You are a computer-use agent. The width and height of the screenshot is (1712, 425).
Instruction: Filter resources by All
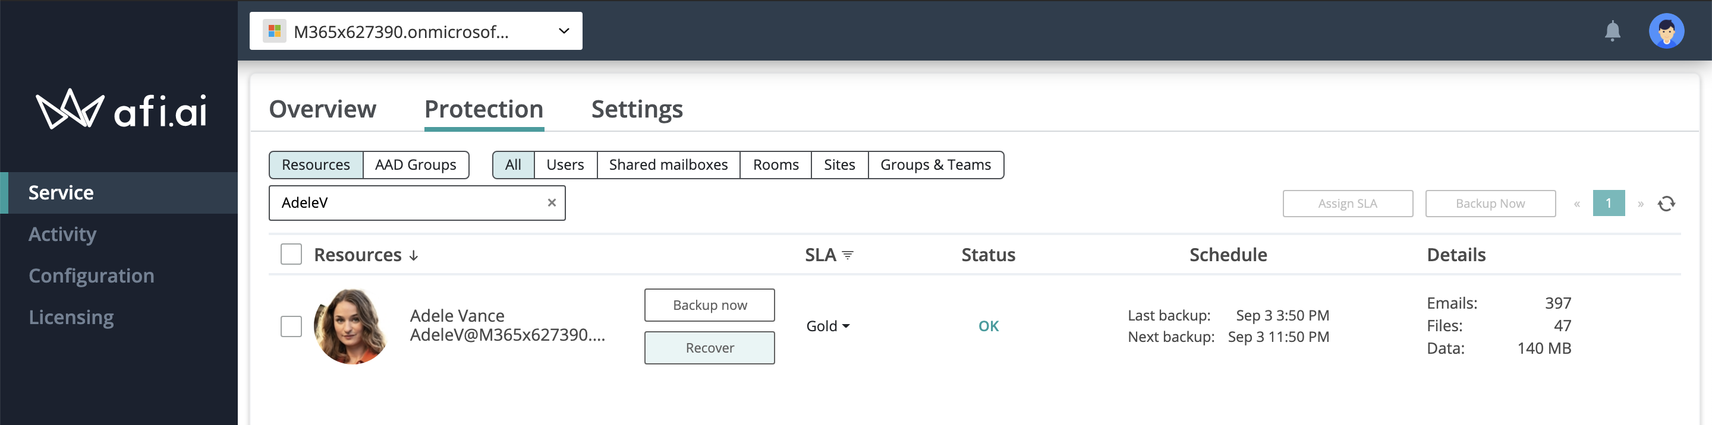tap(513, 164)
